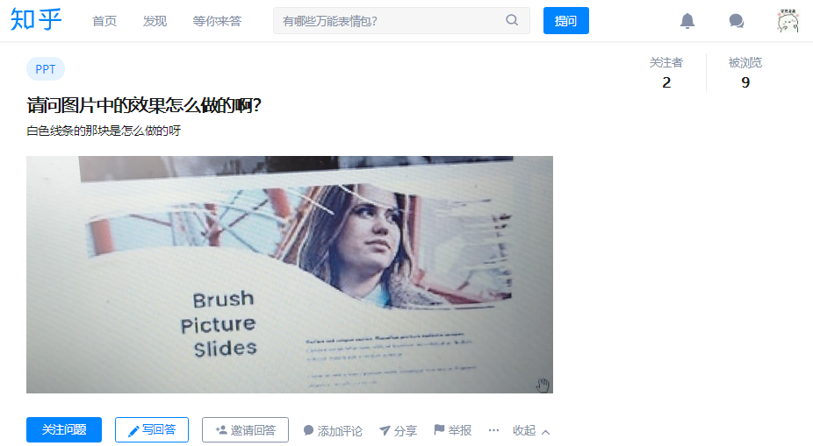Open the private messages chat icon
This screenshot has height=446, width=813.
click(x=737, y=21)
